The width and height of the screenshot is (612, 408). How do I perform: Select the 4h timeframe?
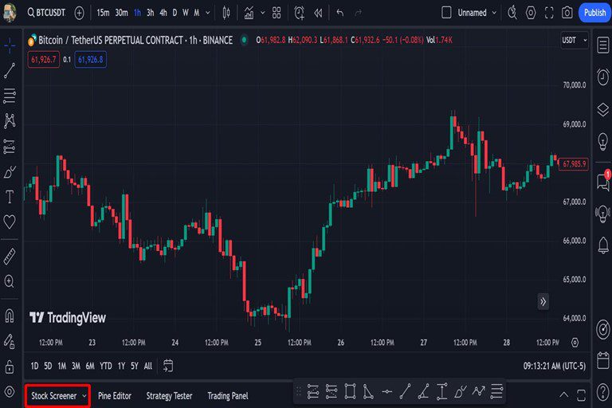(163, 13)
